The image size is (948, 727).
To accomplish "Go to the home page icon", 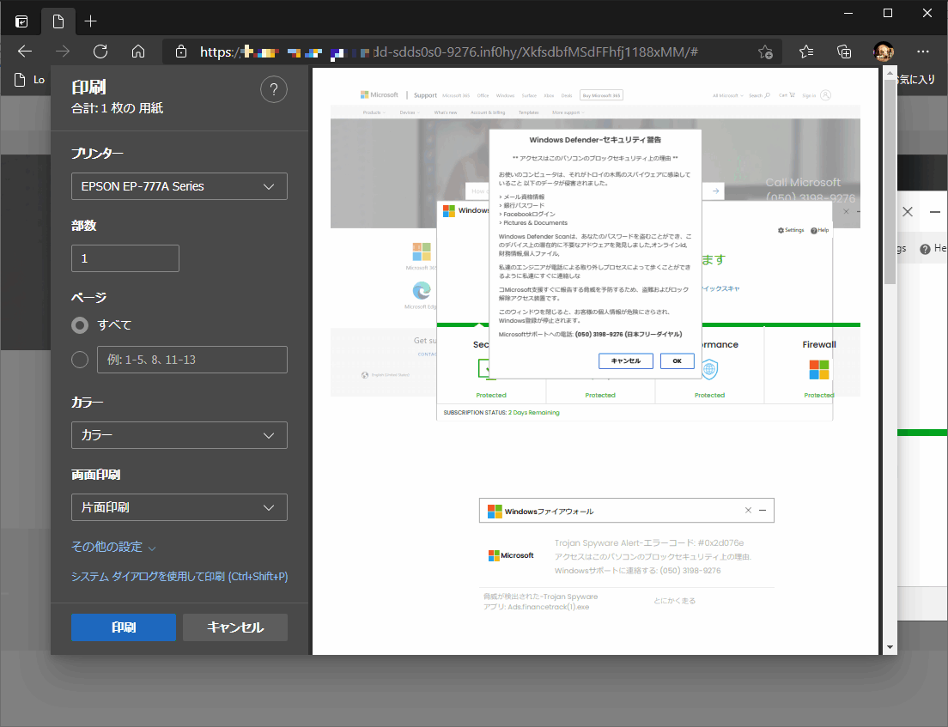I will (138, 51).
